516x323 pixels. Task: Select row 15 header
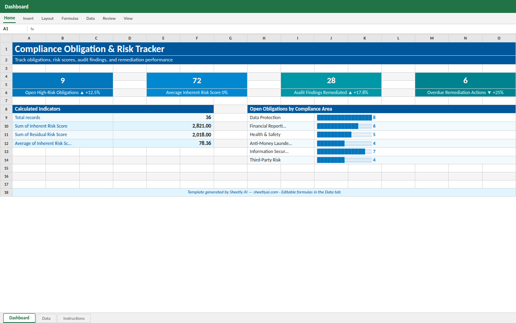click(x=6, y=168)
